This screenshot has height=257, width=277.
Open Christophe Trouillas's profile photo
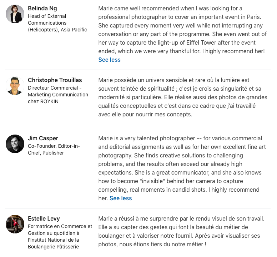tap(15, 86)
